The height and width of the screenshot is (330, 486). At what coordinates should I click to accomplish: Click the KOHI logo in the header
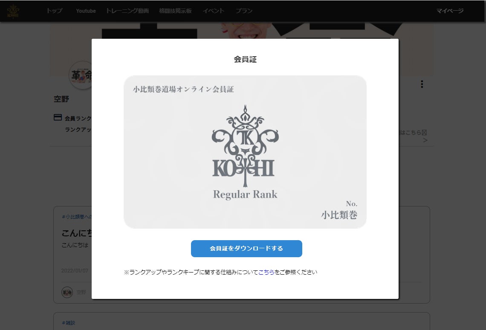click(13, 12)
